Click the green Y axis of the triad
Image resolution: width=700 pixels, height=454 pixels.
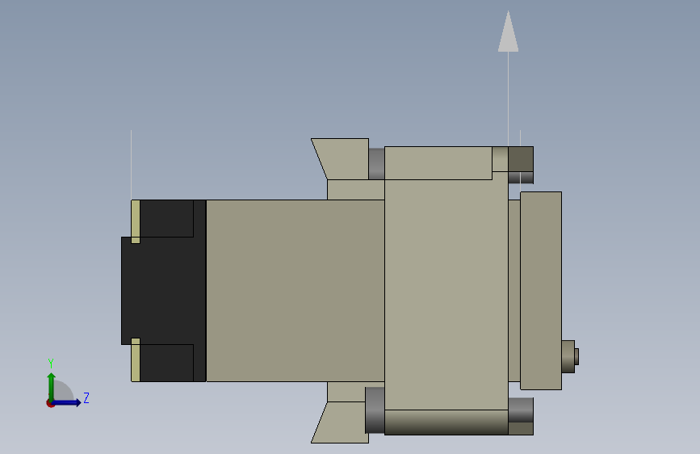click(52, 386)
